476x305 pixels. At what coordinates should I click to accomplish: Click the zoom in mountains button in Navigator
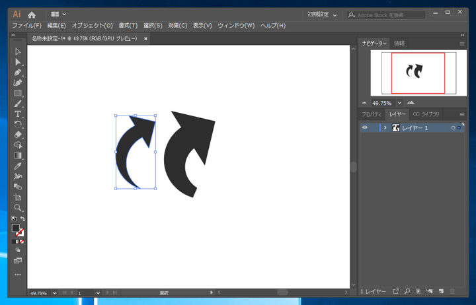tap(411, 103)
